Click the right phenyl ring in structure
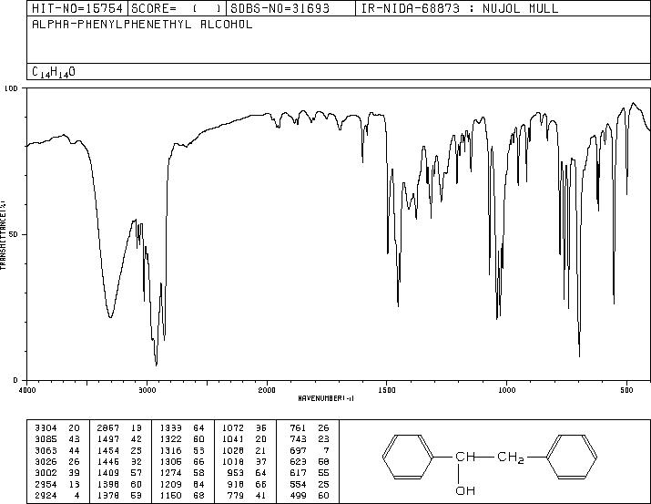Screen dimensions: 651x504 (572, 457)
